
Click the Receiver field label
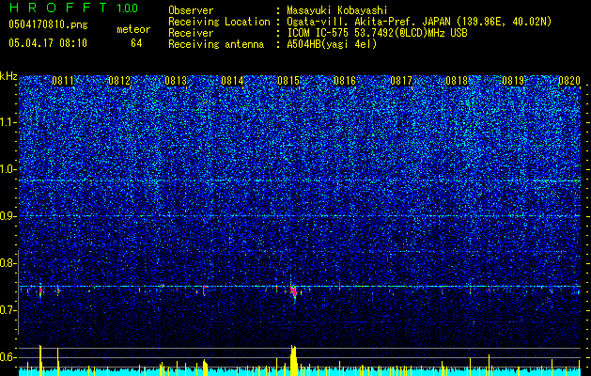[x=191, y=33]
